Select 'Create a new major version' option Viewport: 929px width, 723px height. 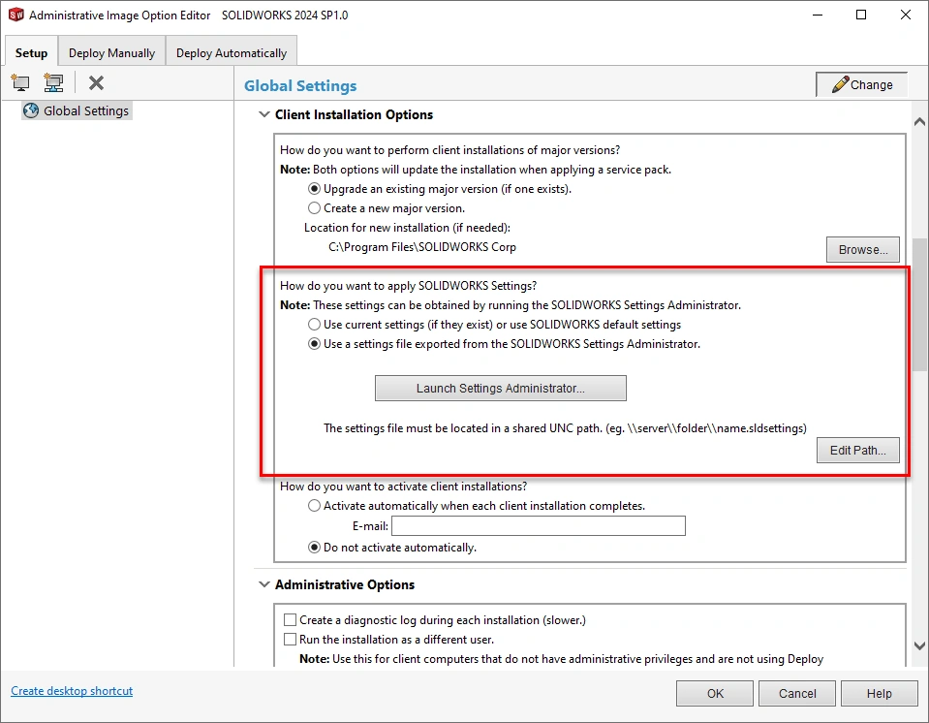tap(314, 208)
